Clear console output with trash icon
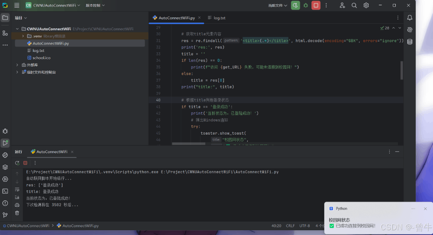The image size is (433, 235). 17,213
